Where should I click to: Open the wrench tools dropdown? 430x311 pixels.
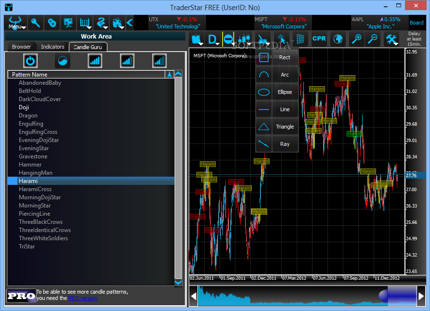[391, 39]
